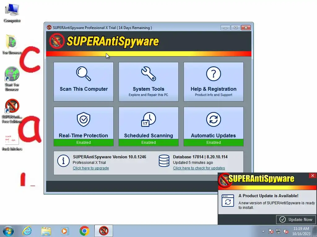Click the update window icon in popup
Screen dimensions: 317x237
point(228,201)
